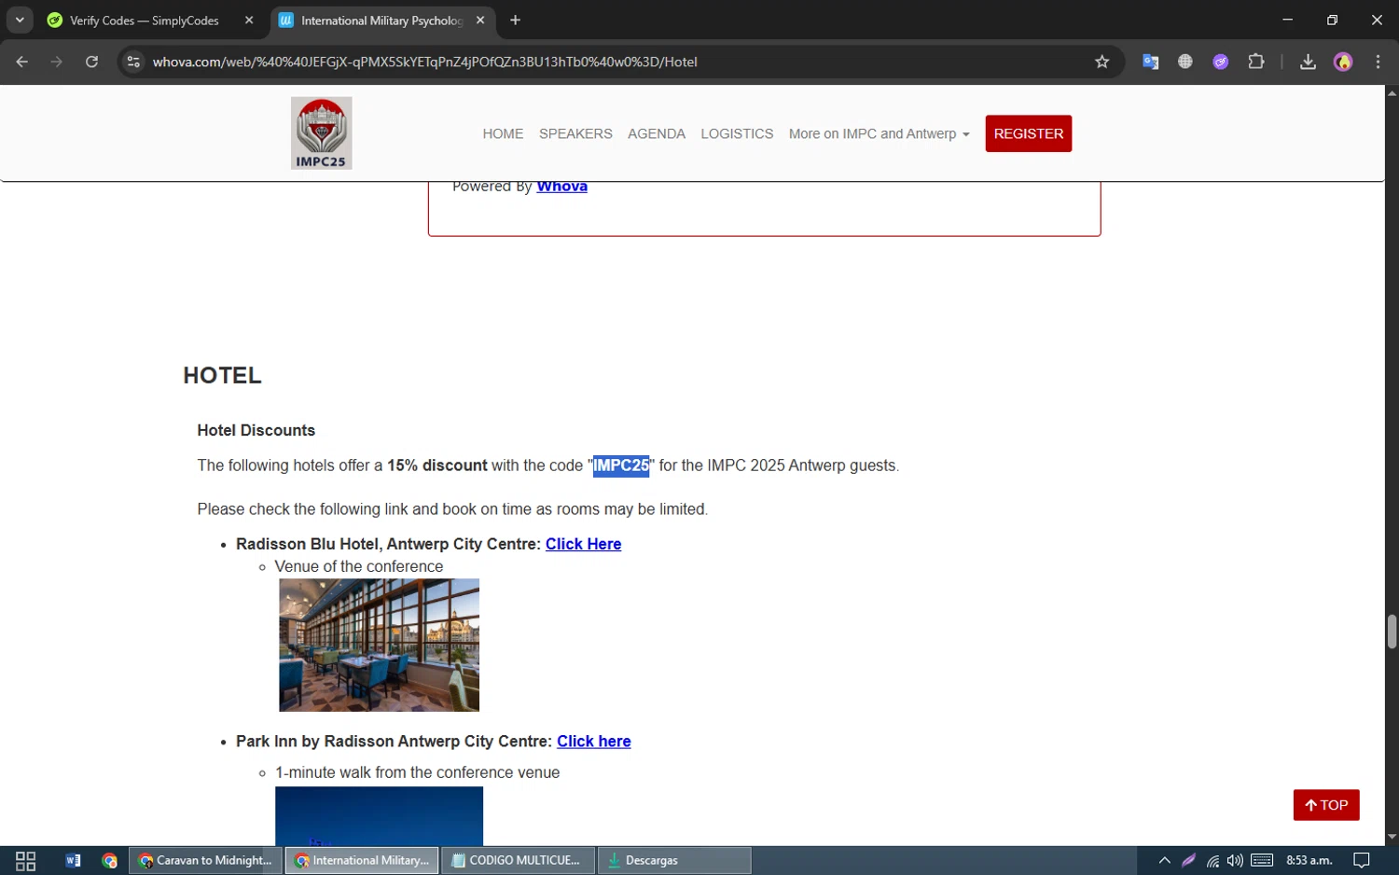Open the AGENDA page
The image size is (1399, 875).
[x=657, y=133]
